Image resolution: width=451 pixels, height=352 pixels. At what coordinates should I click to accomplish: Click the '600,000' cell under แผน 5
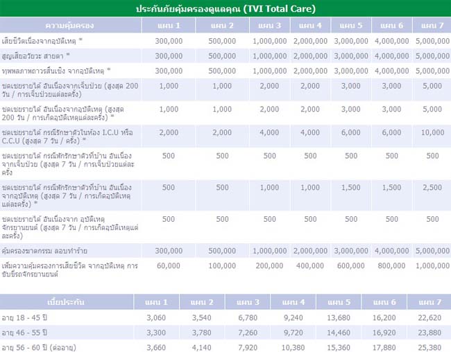point(351,266)
